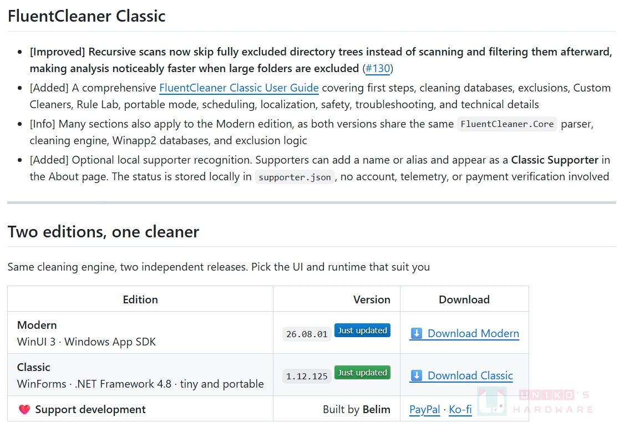The image size is (624, 427).
Task: Open the PayPal donation link
Action: pyautogui.click(x=425, y=409)
